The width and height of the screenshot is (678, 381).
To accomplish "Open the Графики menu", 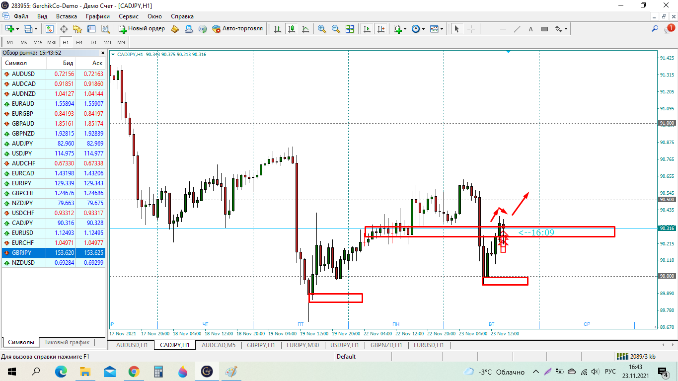I will pos(97,16).
